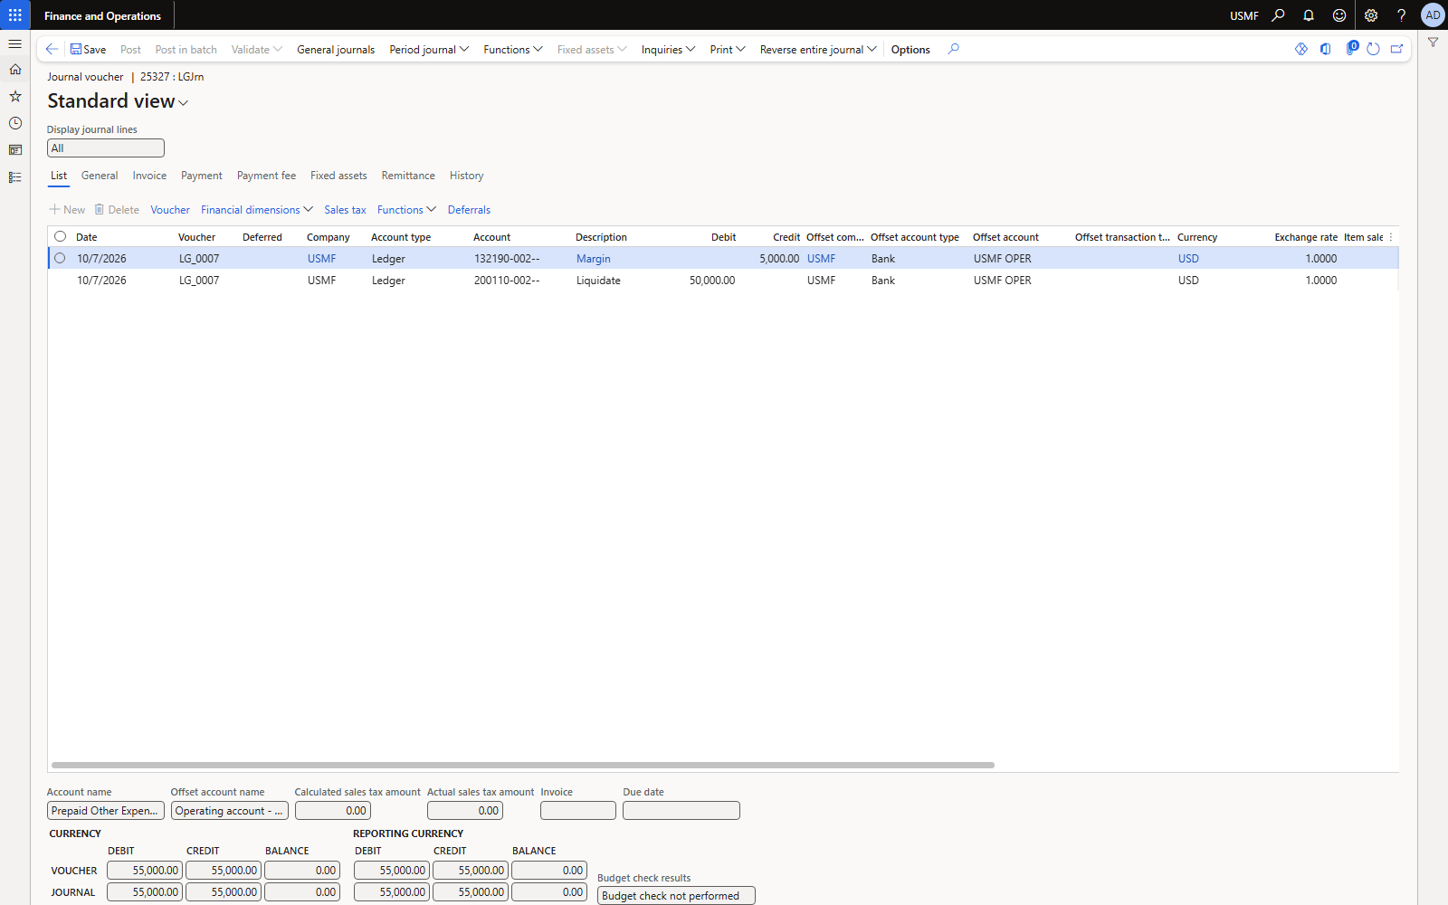Open Modules list icon in sidebar
This screenshot has height=905, width=1448.
pos(14,177)
